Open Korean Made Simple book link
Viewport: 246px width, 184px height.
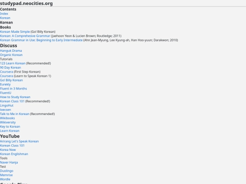tap(15, 32)
